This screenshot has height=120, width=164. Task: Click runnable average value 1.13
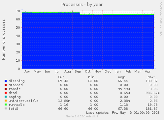[x=124, y=105]
